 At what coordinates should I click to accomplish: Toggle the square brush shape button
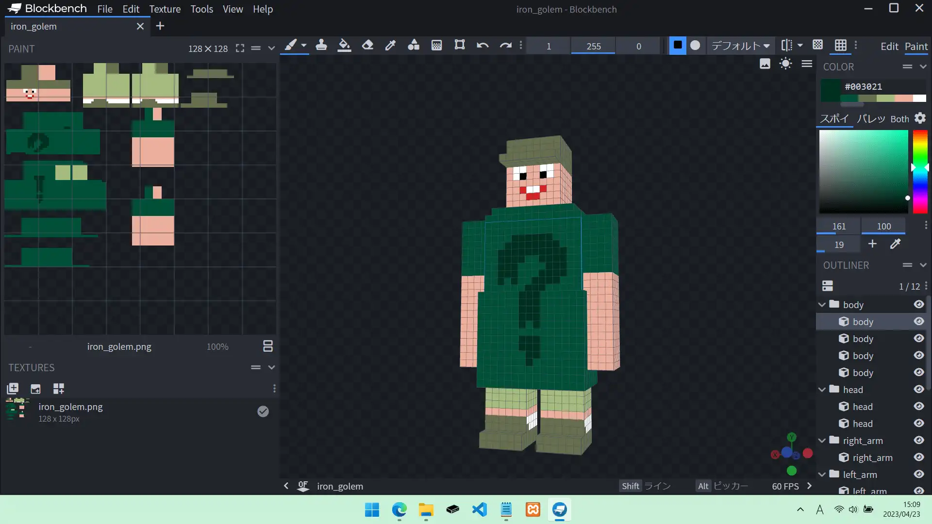(678, 46)
